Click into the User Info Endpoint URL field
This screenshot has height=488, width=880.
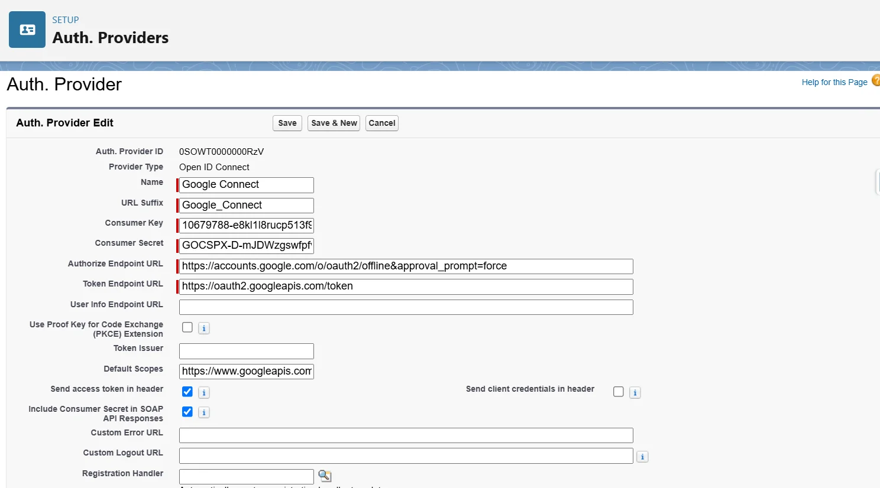point(406,307)
